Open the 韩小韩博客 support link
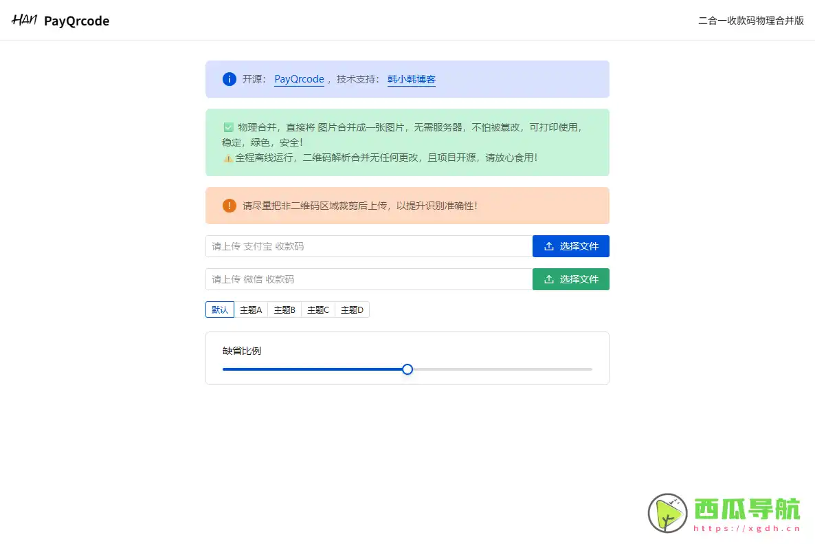 (411, 79)
